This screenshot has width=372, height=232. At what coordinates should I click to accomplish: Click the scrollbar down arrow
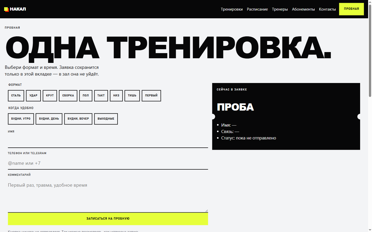370,230
